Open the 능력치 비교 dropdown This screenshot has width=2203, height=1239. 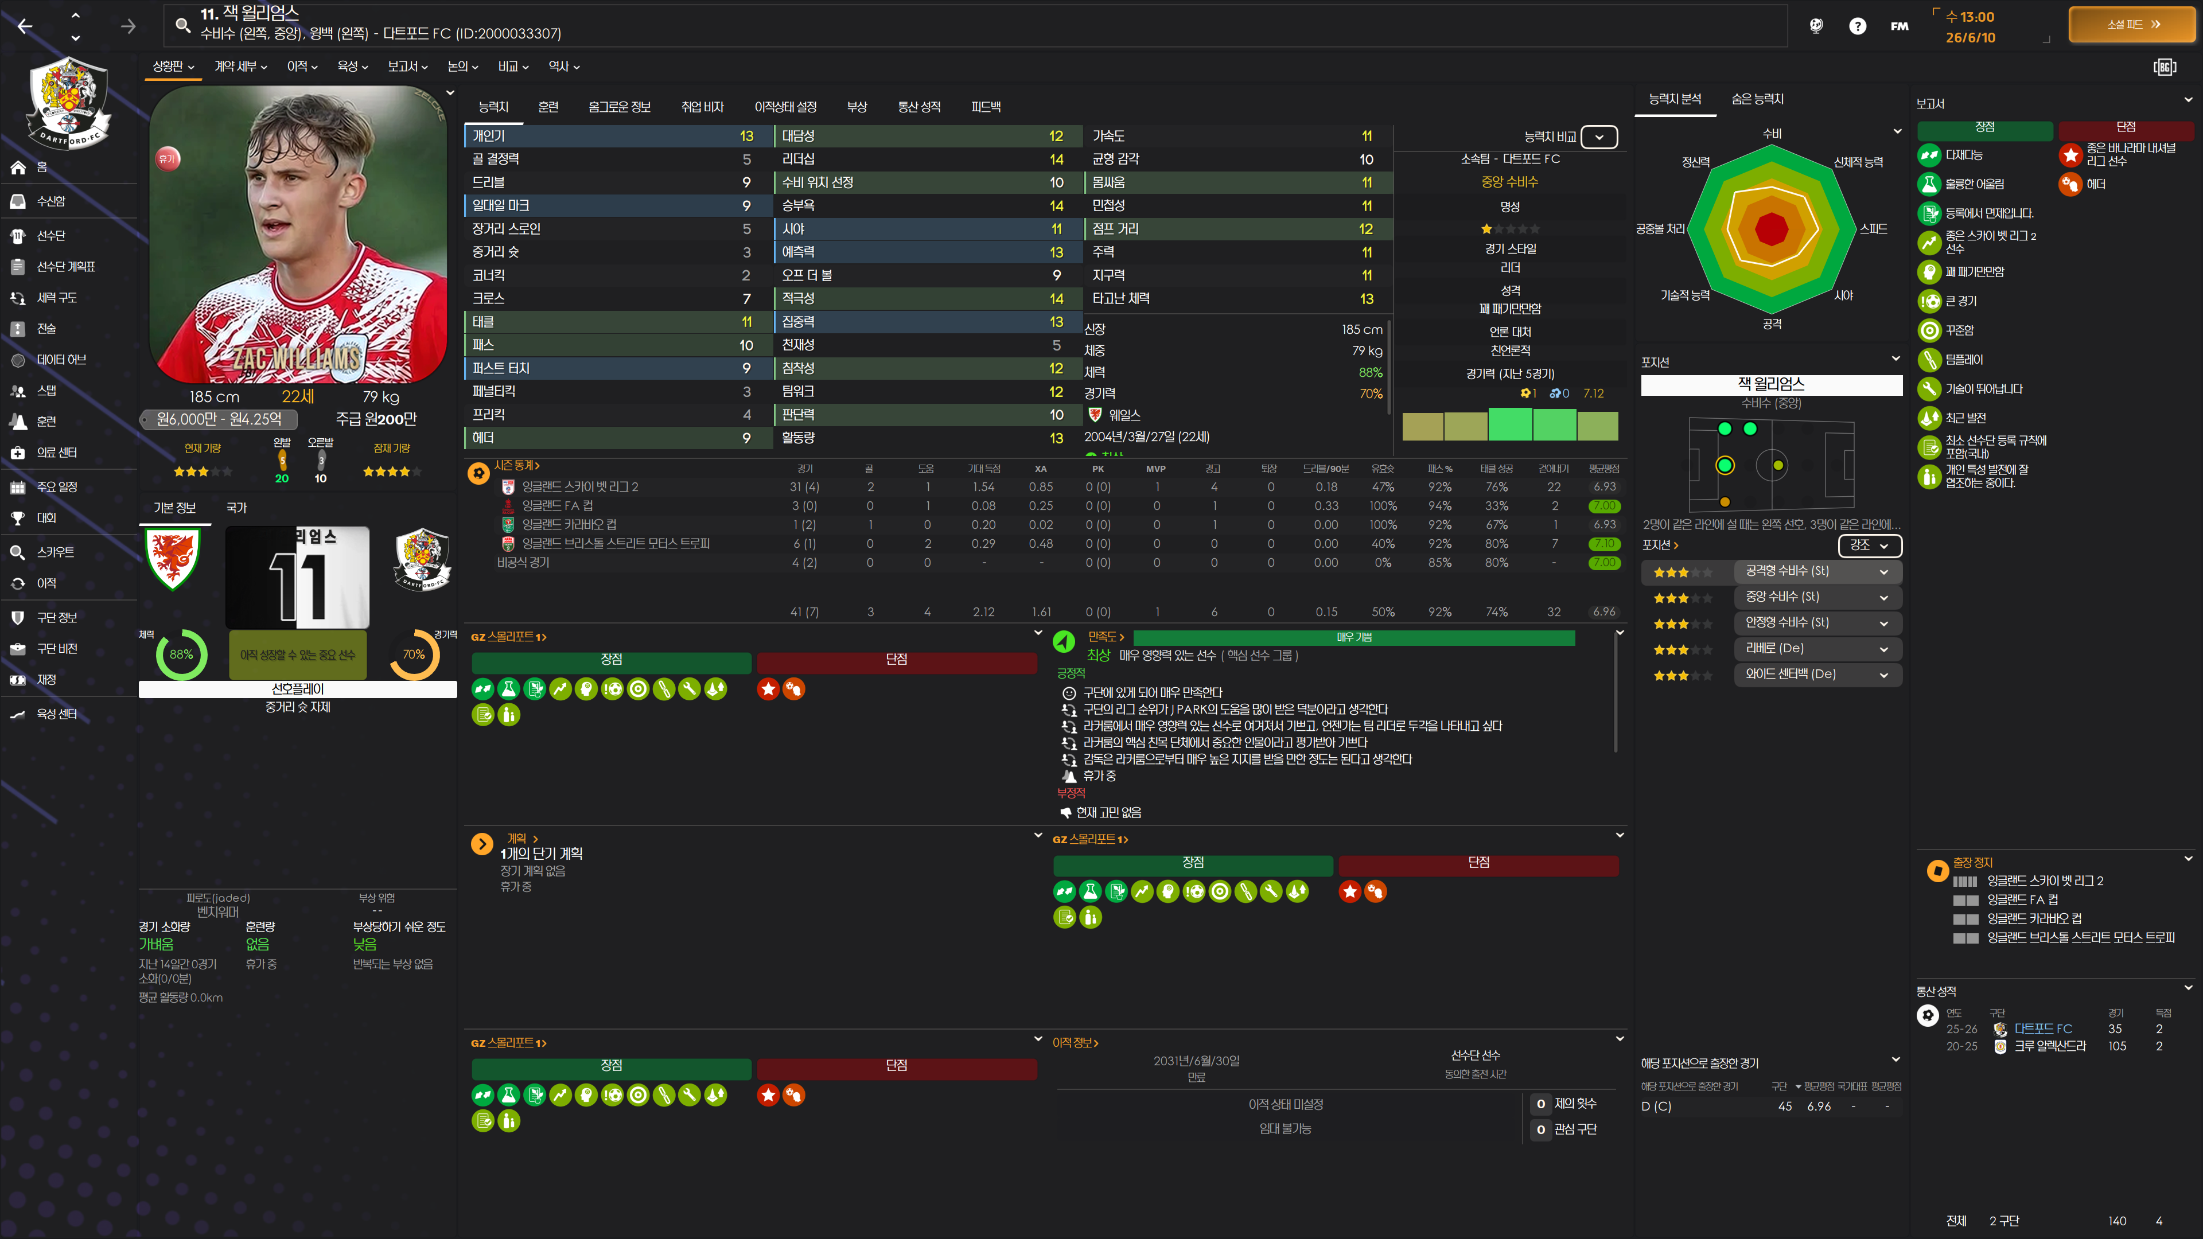click(x=1598, y=137)
